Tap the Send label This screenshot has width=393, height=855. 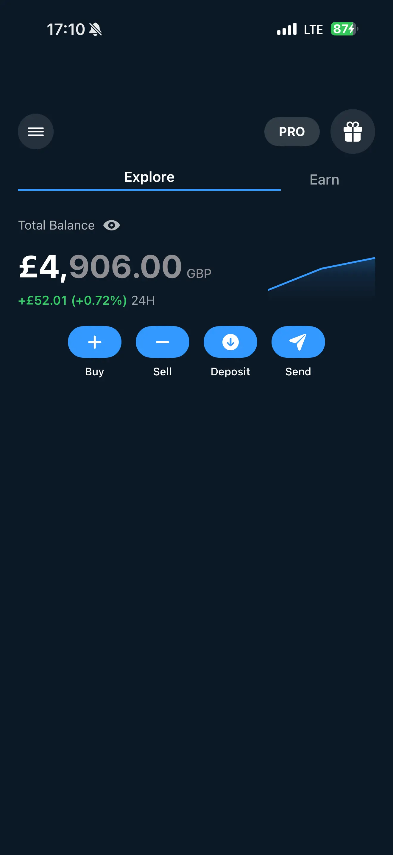(x=298, y=371)
